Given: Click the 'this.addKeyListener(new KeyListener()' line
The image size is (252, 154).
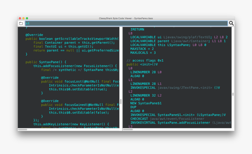Looking at the screenshot, I should point(71,124).
